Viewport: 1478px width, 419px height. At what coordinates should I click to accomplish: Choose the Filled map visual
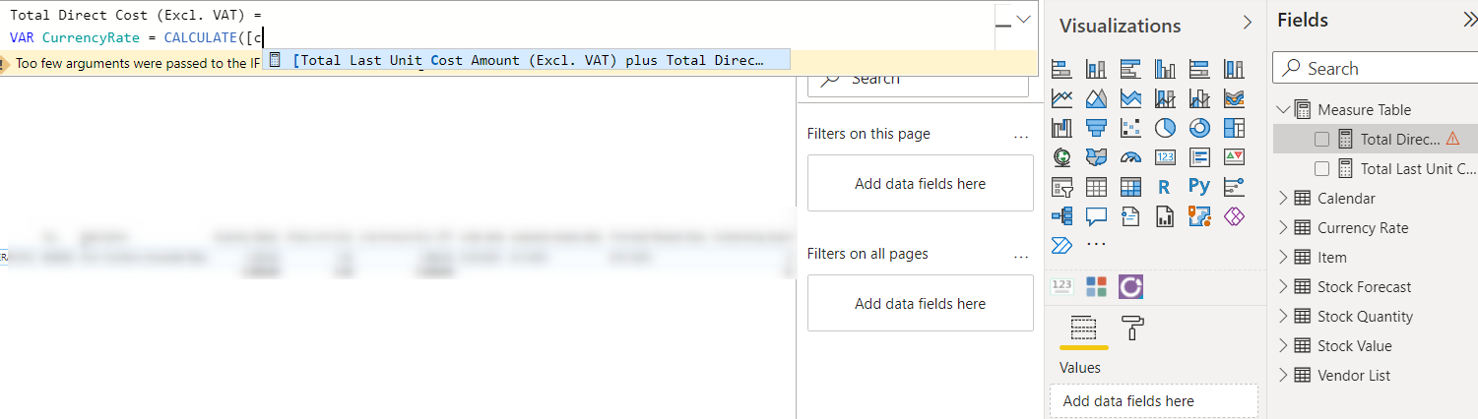pos(1096,157)
